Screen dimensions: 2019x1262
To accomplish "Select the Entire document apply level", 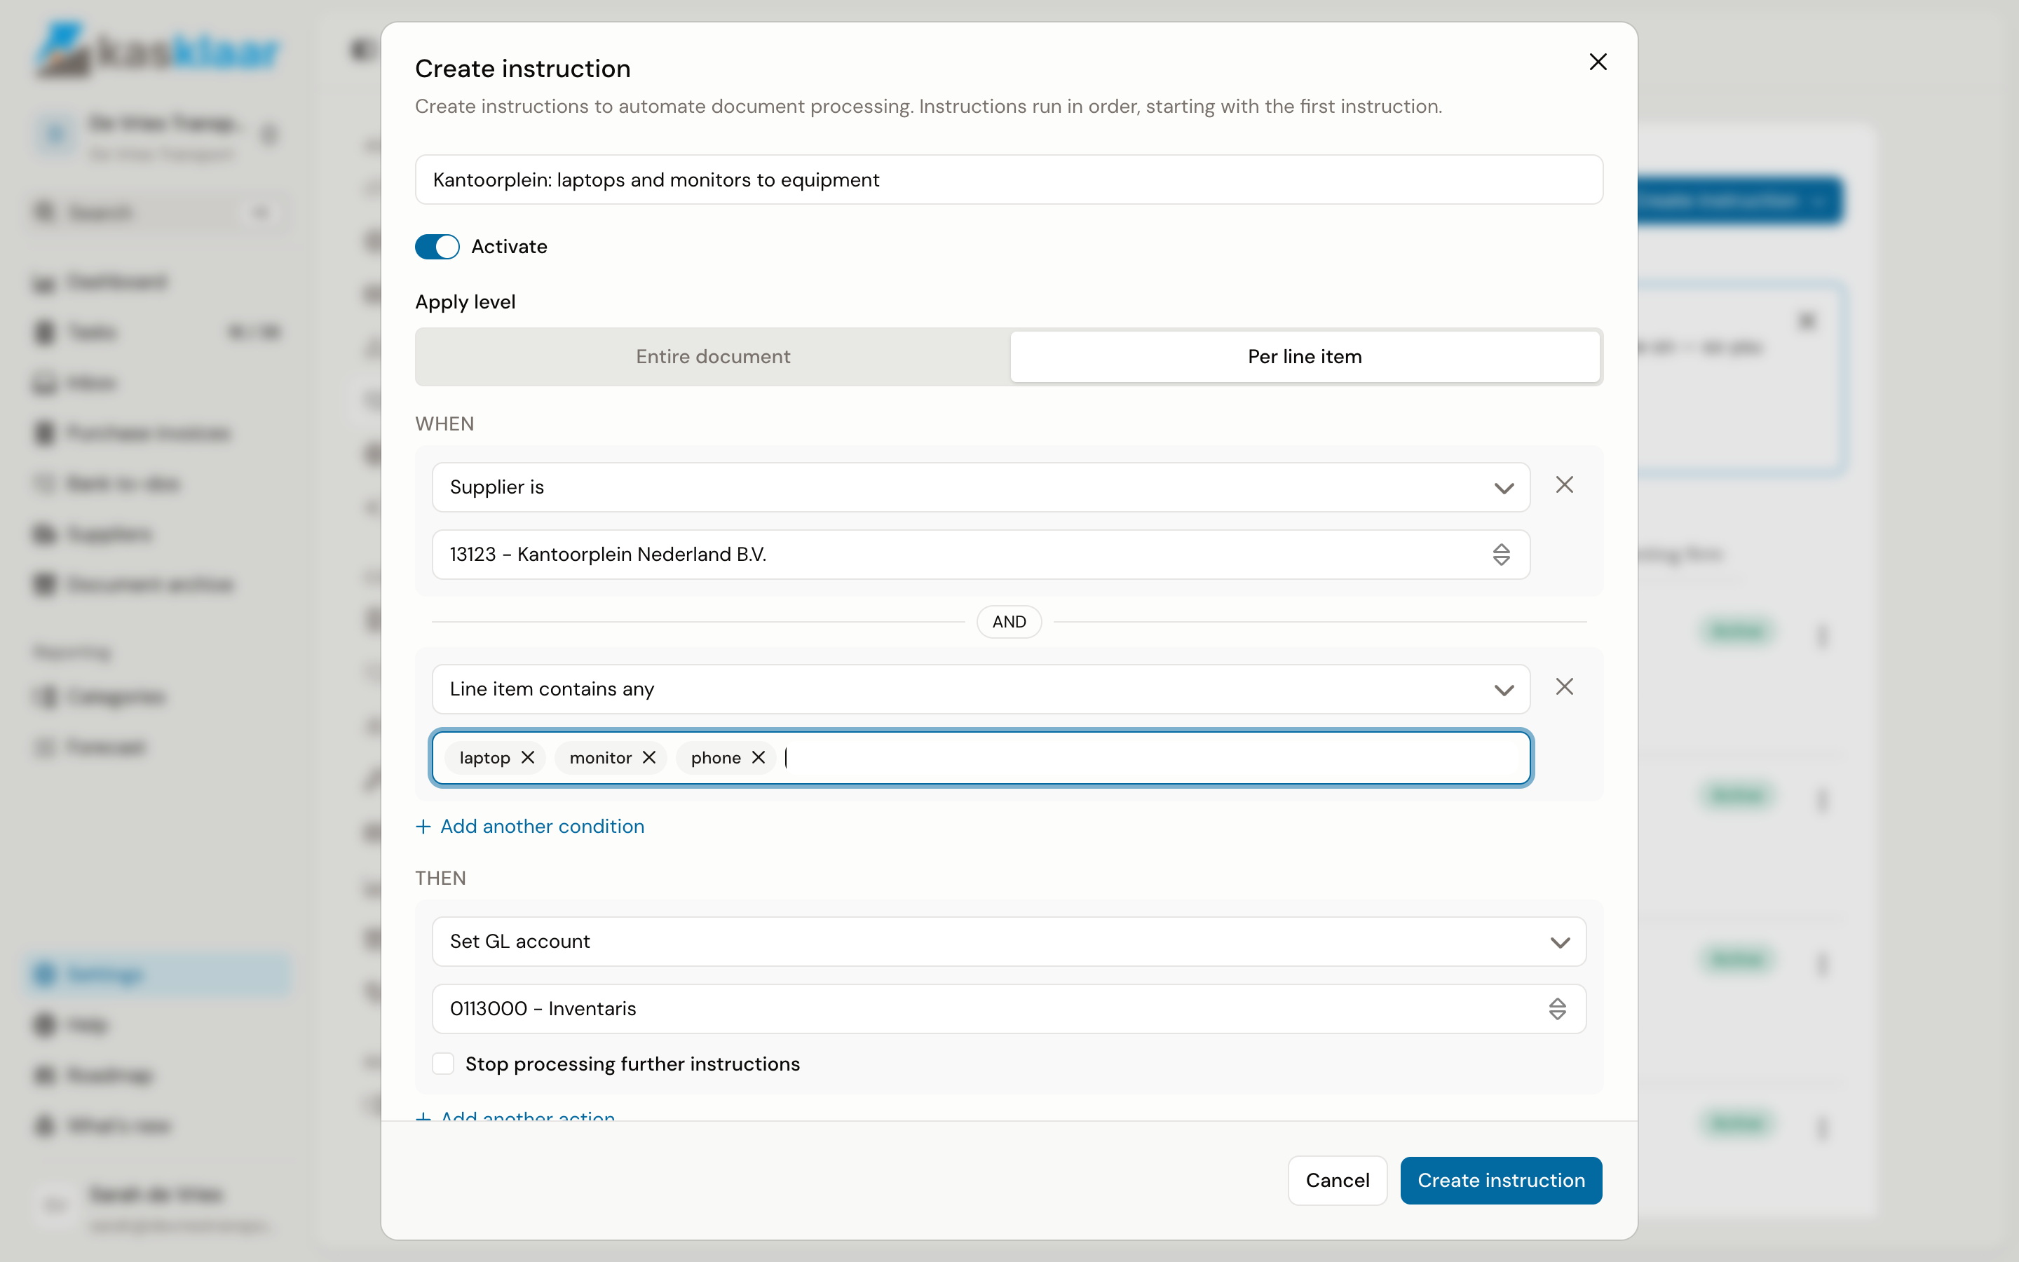I will tap(712, 356).
